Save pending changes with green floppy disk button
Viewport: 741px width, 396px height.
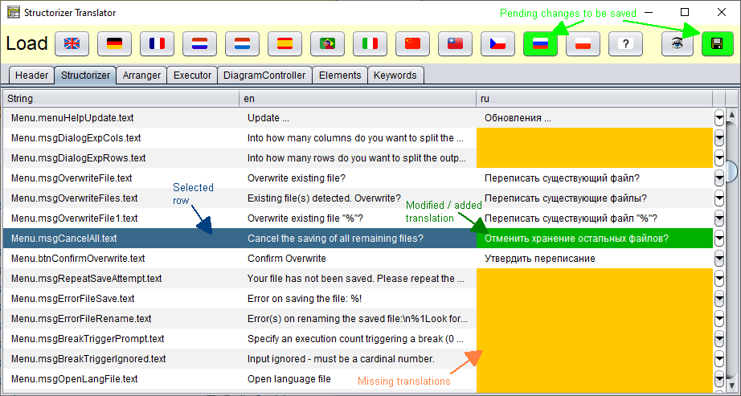tap(718, 44)
